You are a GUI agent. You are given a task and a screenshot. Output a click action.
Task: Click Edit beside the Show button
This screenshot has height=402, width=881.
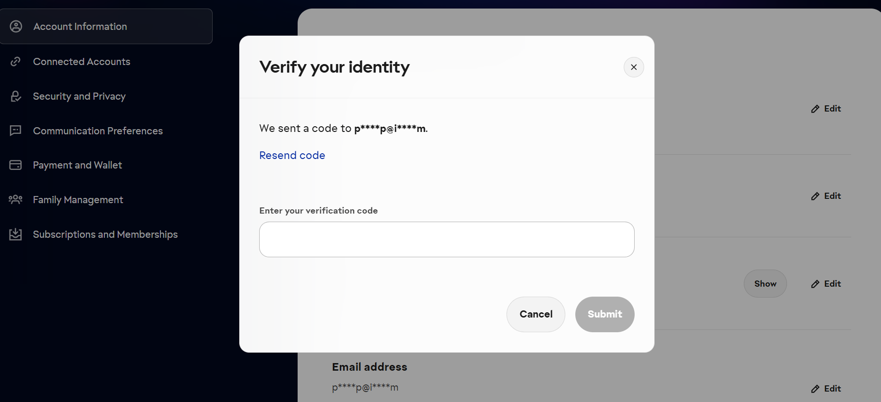[826, 284]
